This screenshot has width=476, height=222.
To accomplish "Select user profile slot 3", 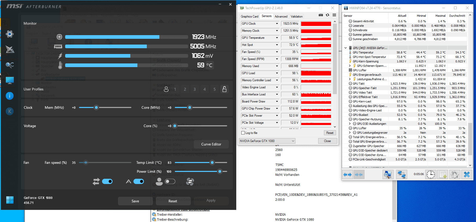I will point(195,89).
